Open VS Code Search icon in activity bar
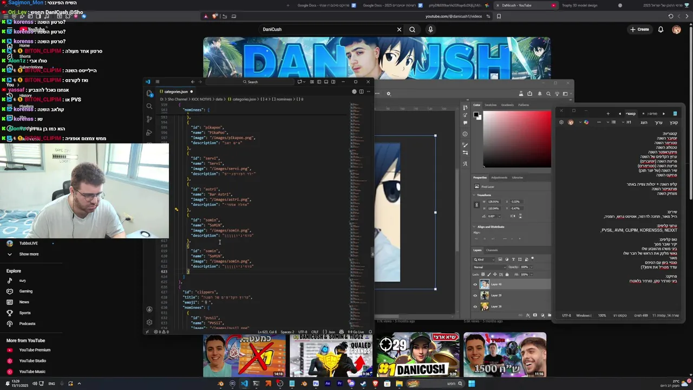 [149, 106]
